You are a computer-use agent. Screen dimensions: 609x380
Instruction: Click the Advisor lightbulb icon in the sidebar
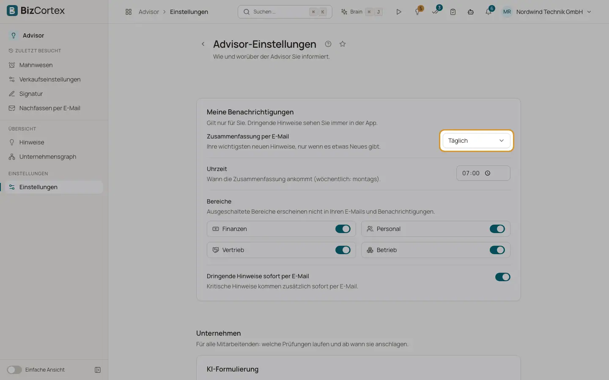[x=14, y=35]
